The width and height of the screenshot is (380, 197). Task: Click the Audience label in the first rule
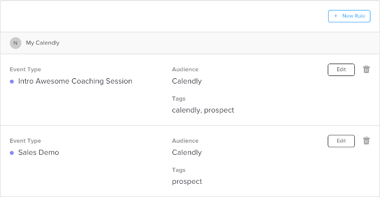185,70
